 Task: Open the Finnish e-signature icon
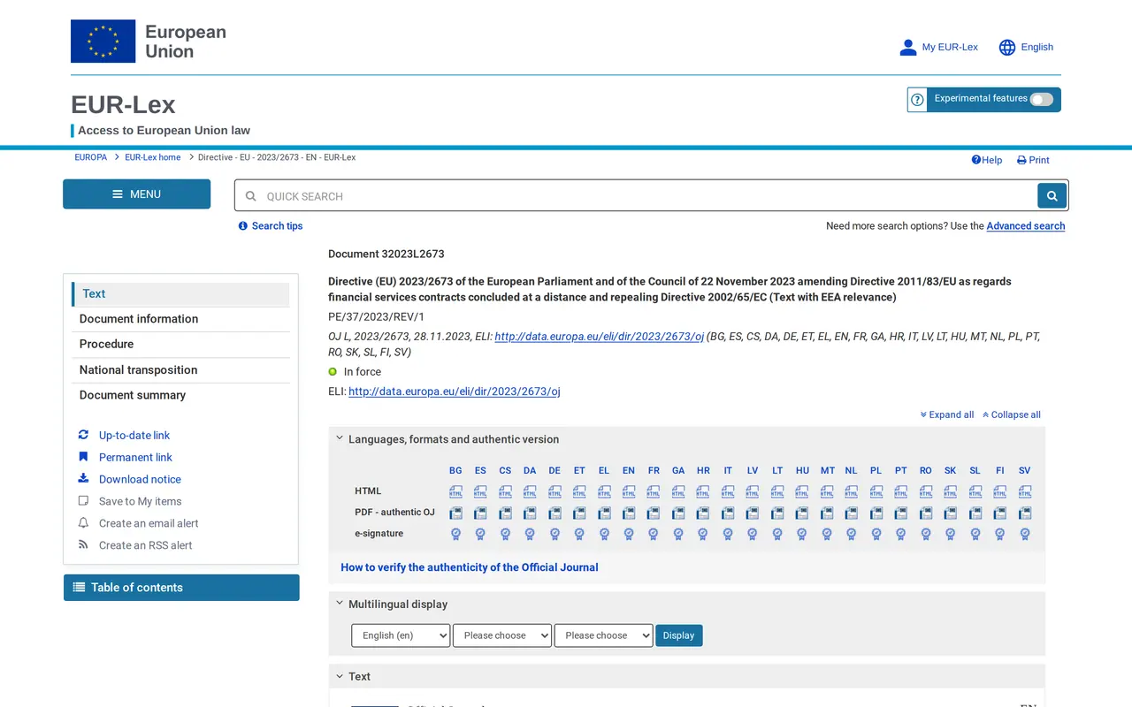click(1000, 534)
